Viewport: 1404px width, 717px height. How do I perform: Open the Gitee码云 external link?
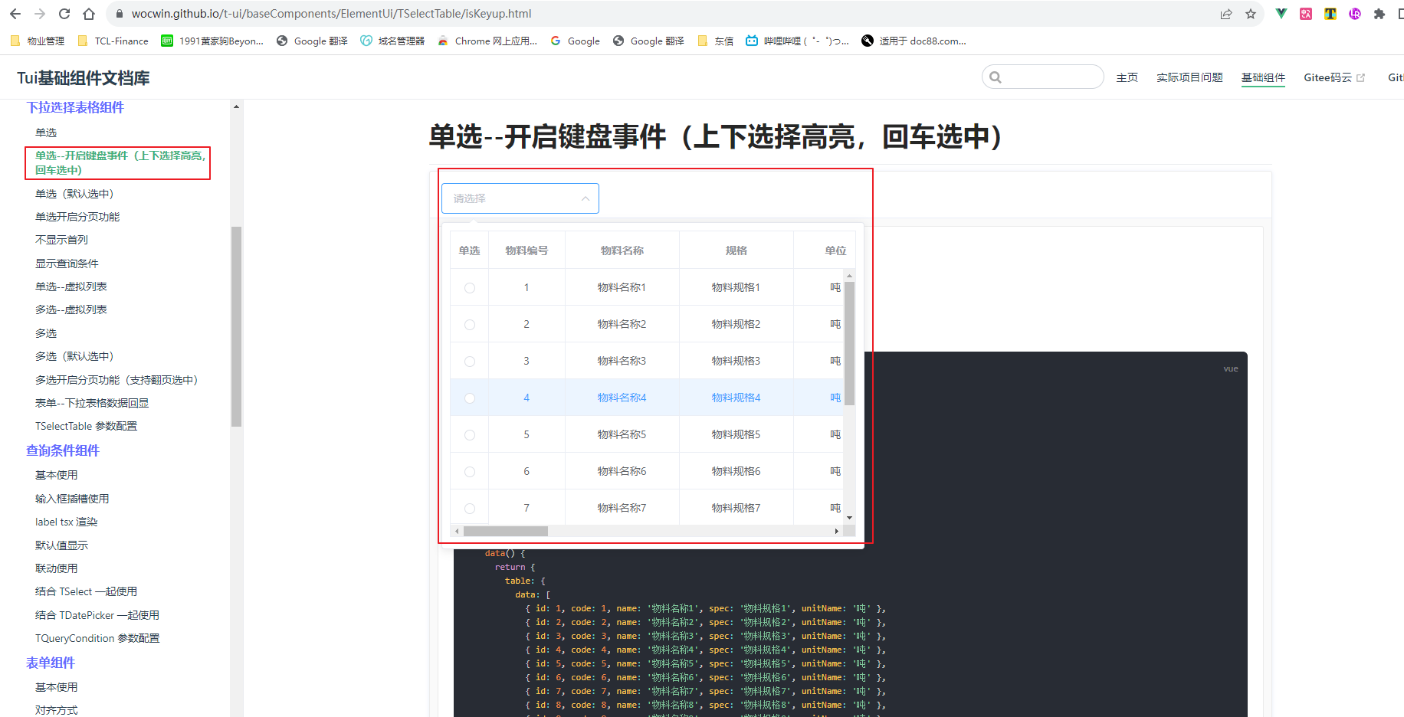click(x=1334, y=77)
